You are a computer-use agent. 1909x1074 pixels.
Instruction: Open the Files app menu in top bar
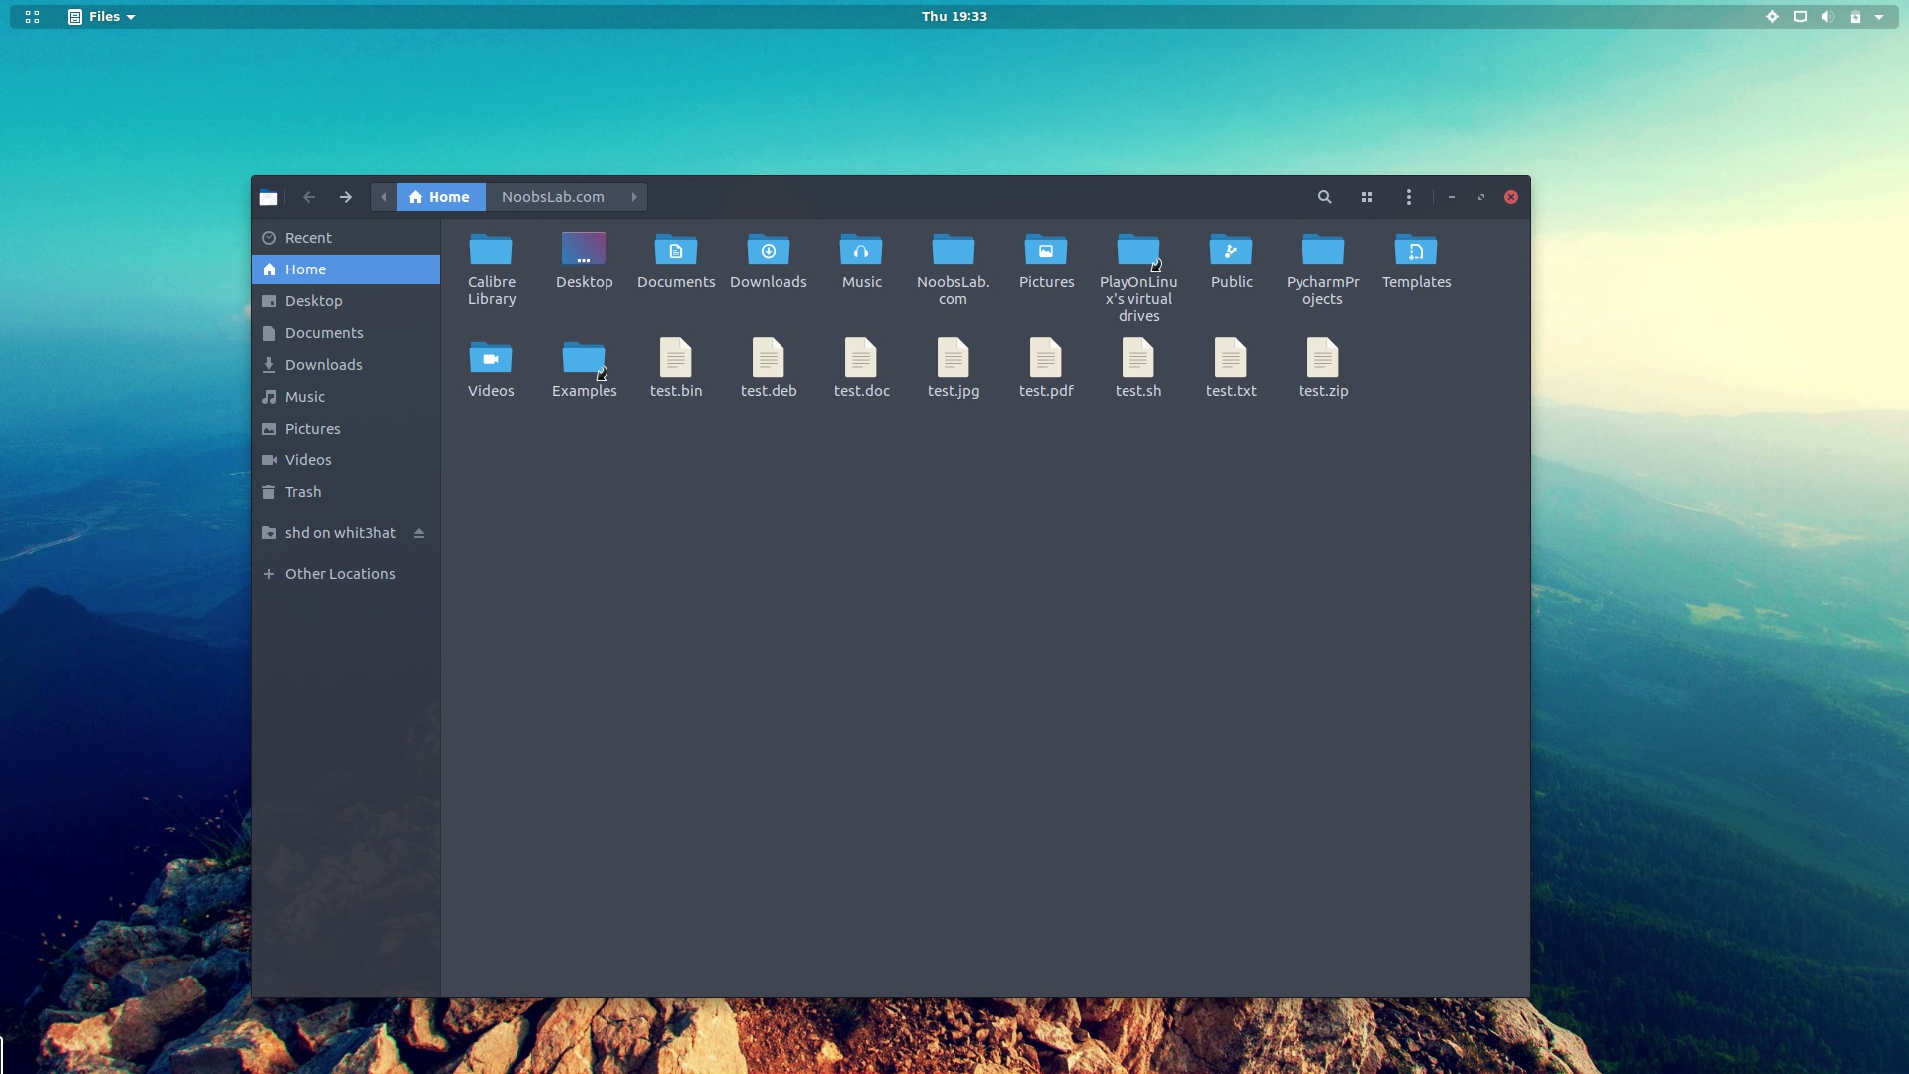[100, 16]
